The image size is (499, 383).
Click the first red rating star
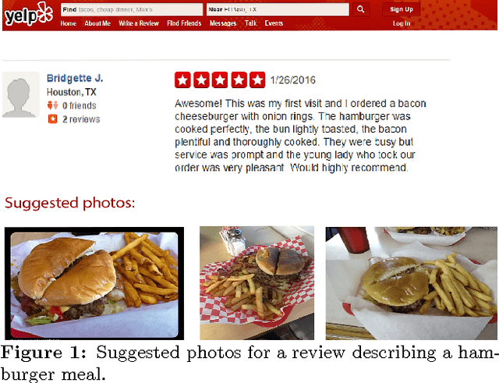pos(182,80)
